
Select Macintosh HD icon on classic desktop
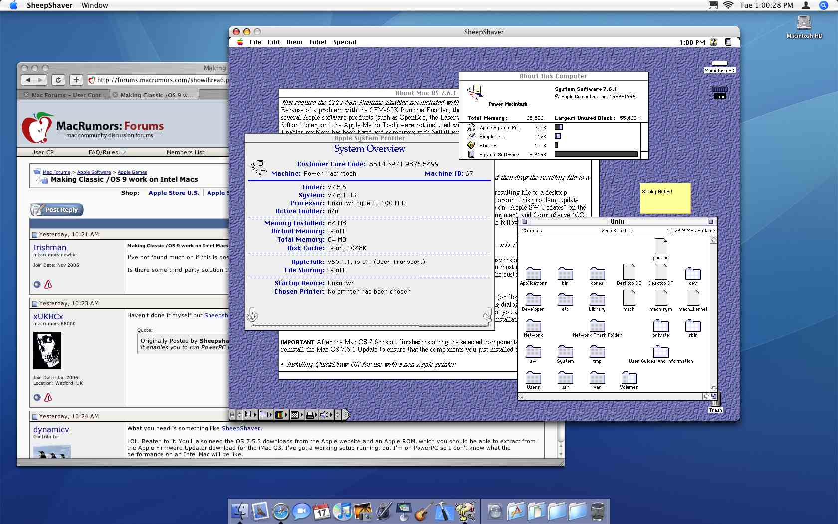719,67
